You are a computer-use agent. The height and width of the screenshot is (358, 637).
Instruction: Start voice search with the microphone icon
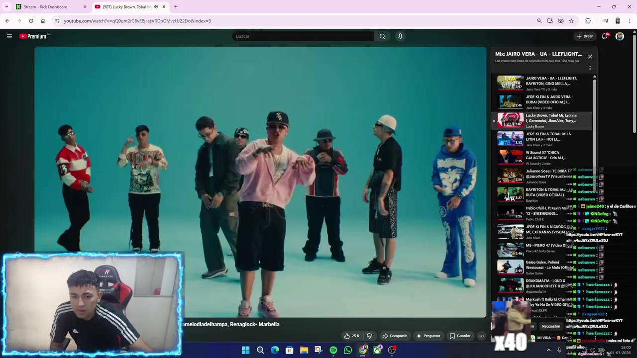400,36
